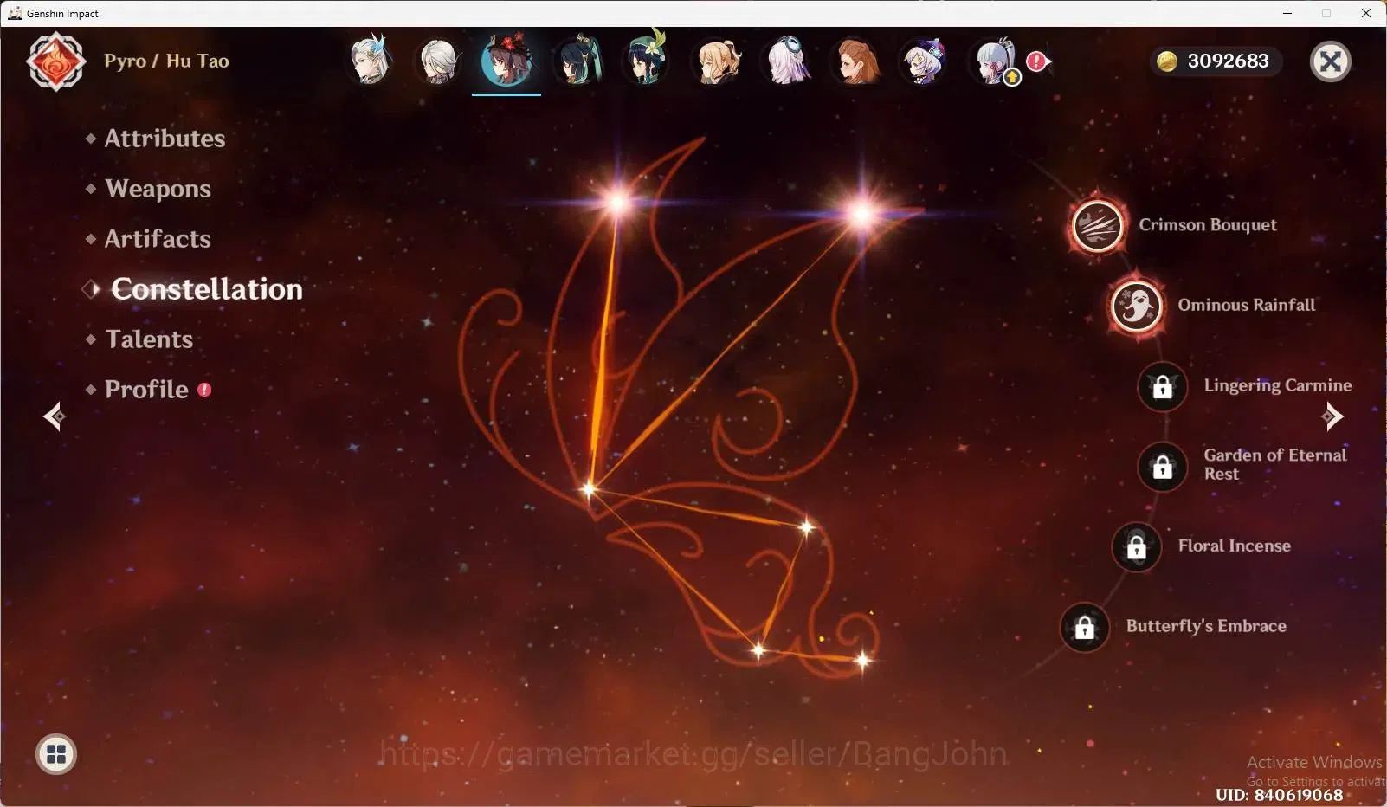
Task: Click the 'Garden of Eternal Rest' label
Action: click(x=1275, y=464)
